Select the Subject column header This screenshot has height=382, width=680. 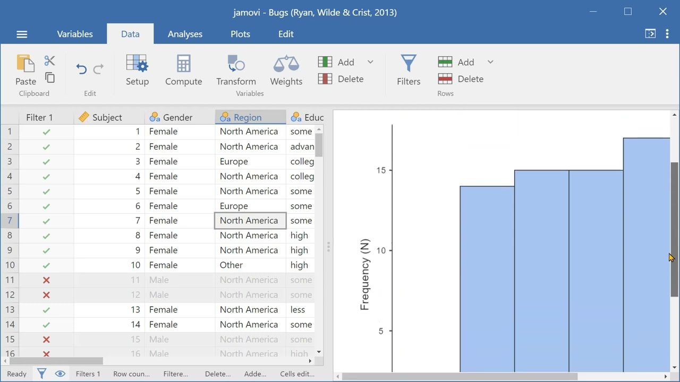pos(109,117)
